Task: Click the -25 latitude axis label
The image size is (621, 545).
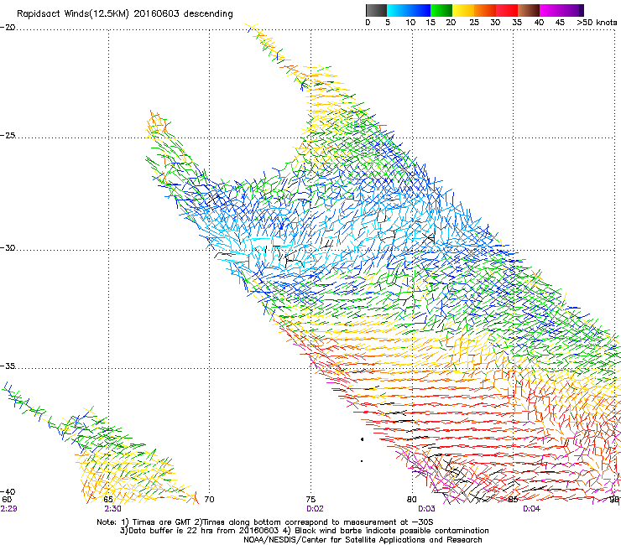Action: (x=8, y=135)
